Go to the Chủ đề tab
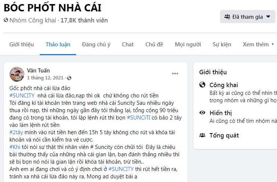 pos(154,44)
